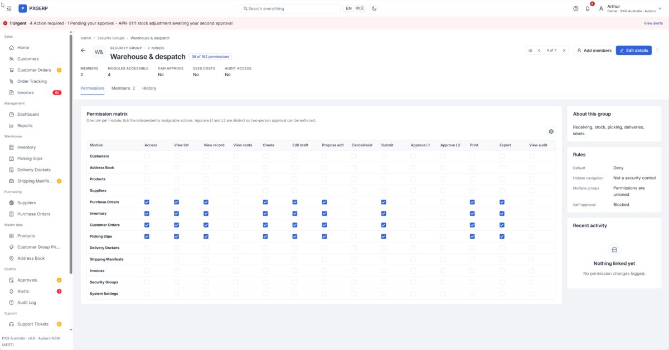The image size is (669, 350).
Task: Open the record list icon beside pager
Action: (530, 50)
